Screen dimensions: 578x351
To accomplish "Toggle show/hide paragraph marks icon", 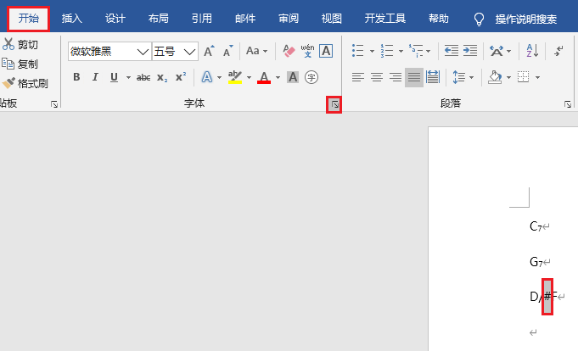I will (x=558, y=51).
